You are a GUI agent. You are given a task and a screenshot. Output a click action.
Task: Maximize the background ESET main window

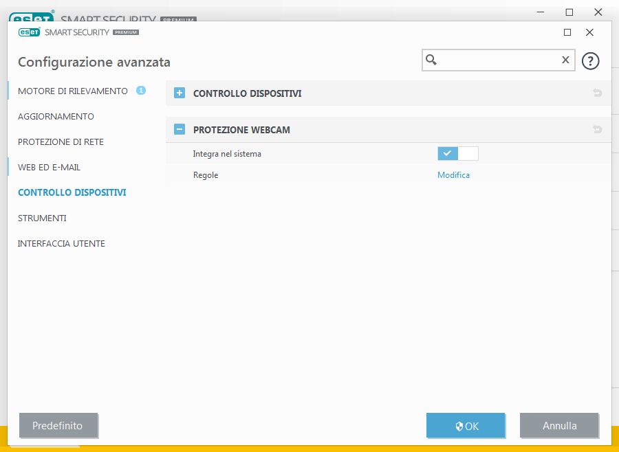tap(569, 12)
